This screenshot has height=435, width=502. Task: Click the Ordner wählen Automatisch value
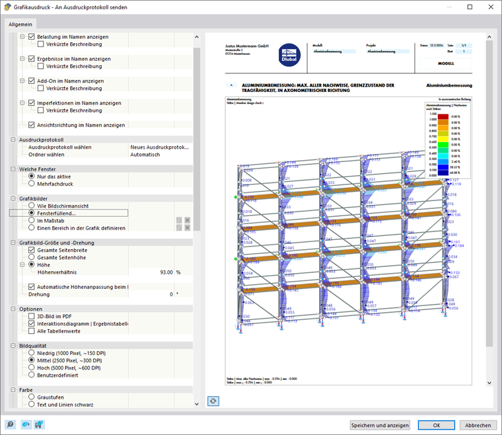pyautogui.click(x=160, y=155)
